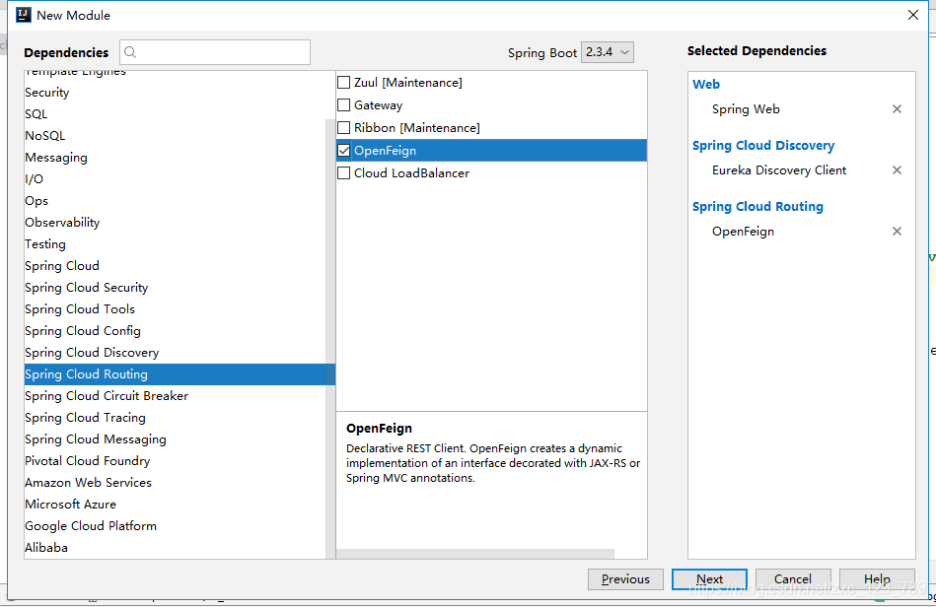Click the Spring Cloud Routing heading in Selected Dependencies
This screenshot has height=607, width=936.
[x=757, y=206]
